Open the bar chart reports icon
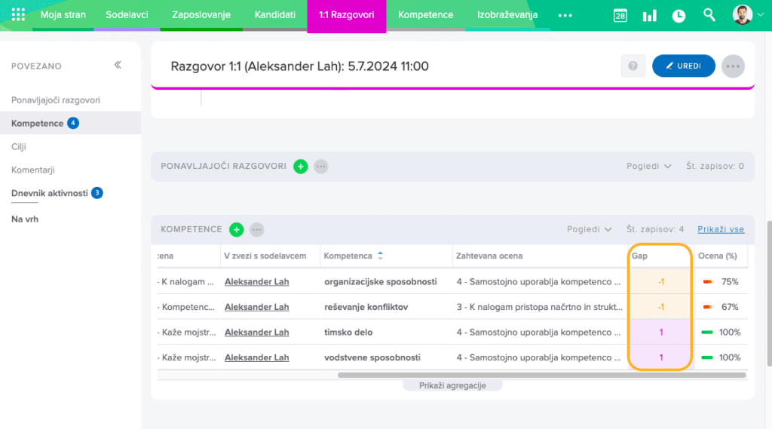The height and width of the screenshot is (429, 772). click(x=648, y=15)
